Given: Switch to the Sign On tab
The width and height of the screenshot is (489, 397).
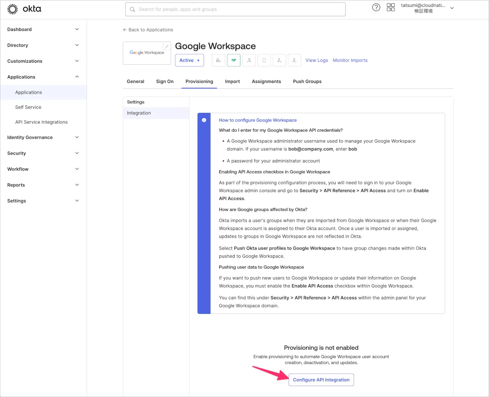Looking at the screenshot, I should pos(165,81).
